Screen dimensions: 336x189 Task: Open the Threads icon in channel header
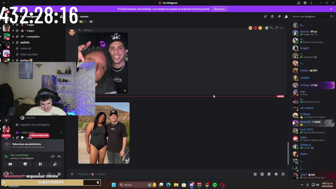click(x=265, y=16)
